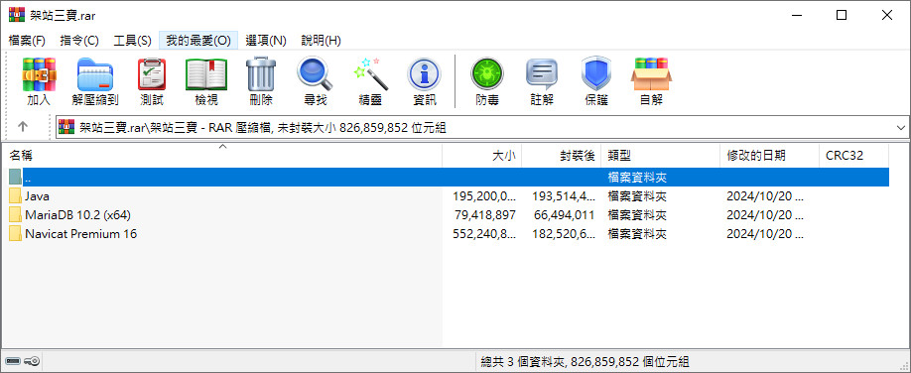911x373 pixels.
Task: Sort by 名稱 column header
Action: tap(222, 155)
